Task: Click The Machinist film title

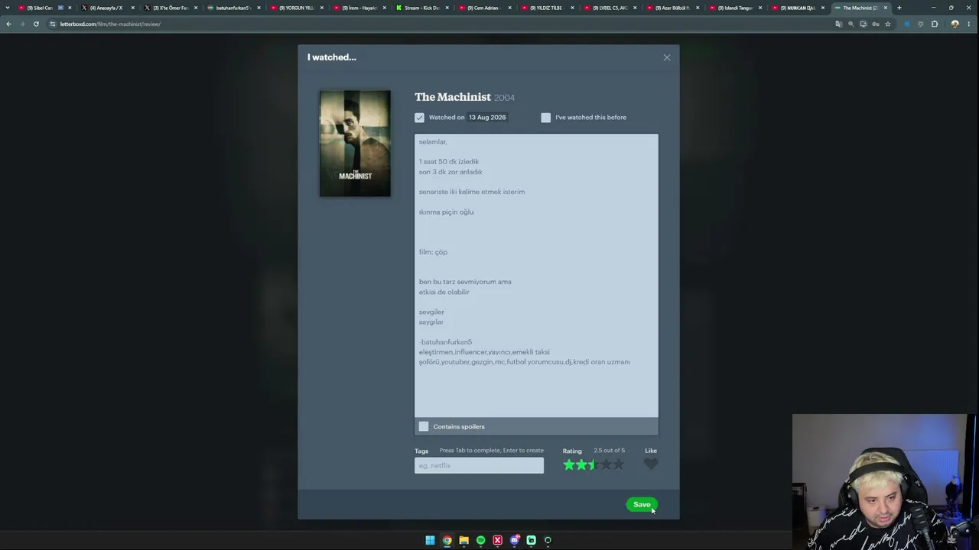Action: click(x=453, y=97)
